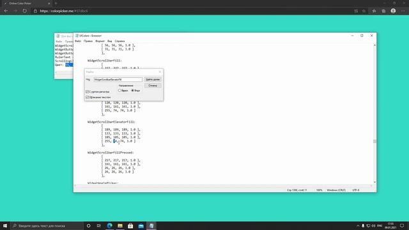The image size is (409, 230).
Task: Open the Правка menu in UIColors Notepad
Action: pyautogui.click(x=88, y=41)
